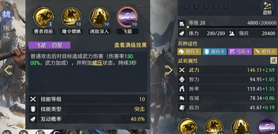Select the purple 飞箭 skill icon
Viewport: 278px width, 134px height.
tap(127, 17)
